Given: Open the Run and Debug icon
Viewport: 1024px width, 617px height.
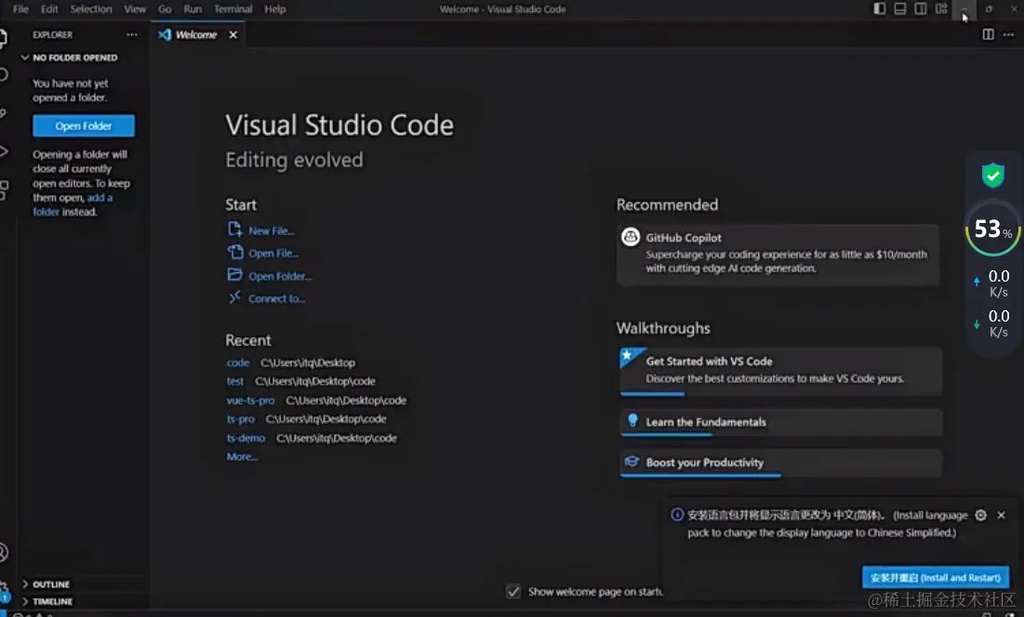Looking at the screenshot, I should pyautogui.click(x=3, y=151).
